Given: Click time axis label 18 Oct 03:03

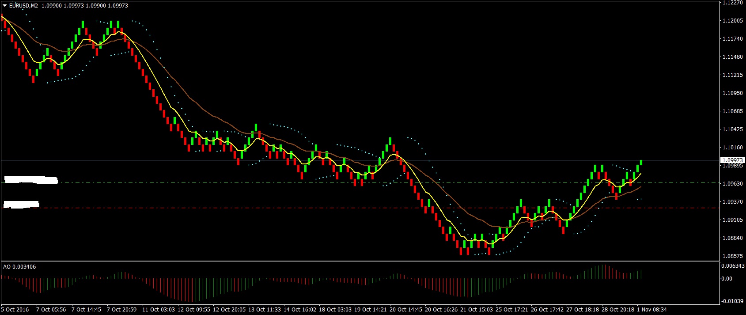Looking at the screenshot, I should (335, 310).
